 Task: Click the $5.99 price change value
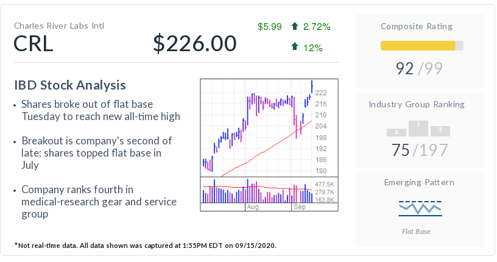tap(270, 26)
